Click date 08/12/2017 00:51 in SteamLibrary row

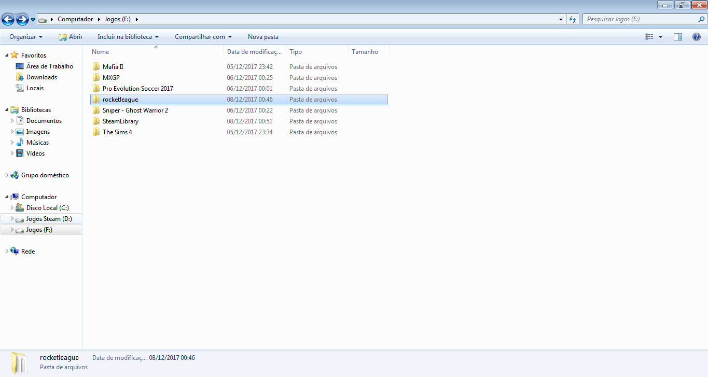pyautogui.click(x=249, y=121)
